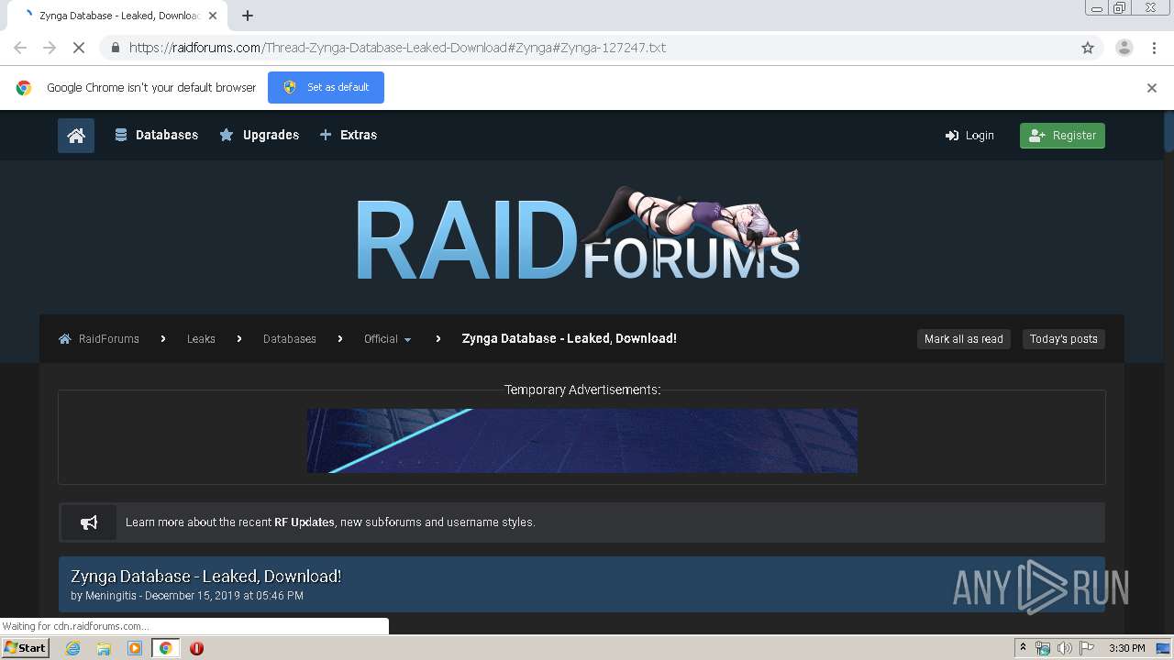Close the Zynga Database tab
The image size is (1174, 660).
coord(213,16)
